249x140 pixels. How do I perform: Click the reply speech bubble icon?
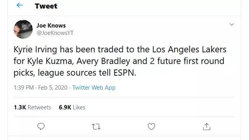click(41, 126)
